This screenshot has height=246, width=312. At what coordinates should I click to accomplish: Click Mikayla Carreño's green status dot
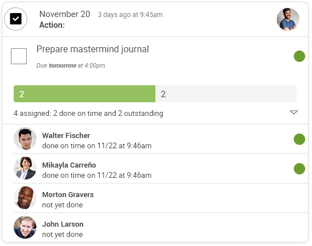(299, 169)
